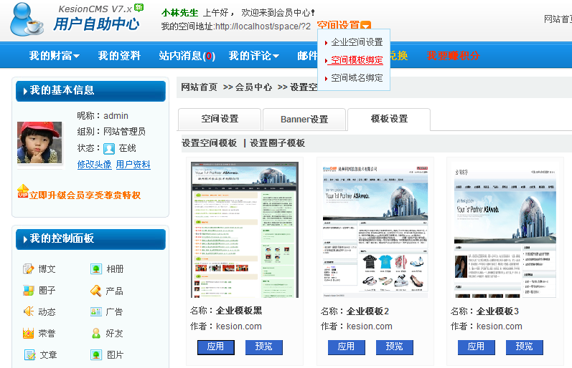Open the 相册 album icon
This screenshot has width=572, height=368.
click(x=96, y=269)
